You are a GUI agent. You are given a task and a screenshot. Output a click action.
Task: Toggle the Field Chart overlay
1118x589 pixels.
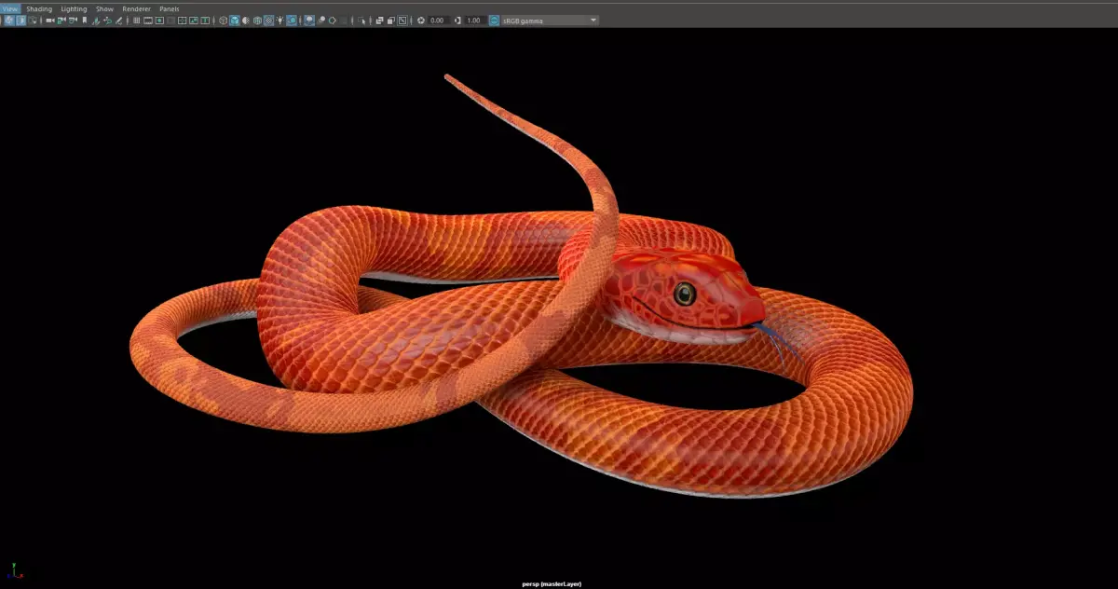coord(182,21)
